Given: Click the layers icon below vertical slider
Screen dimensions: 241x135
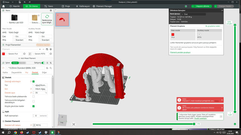Looking at the screenshot, I should (x=235, y=124).
